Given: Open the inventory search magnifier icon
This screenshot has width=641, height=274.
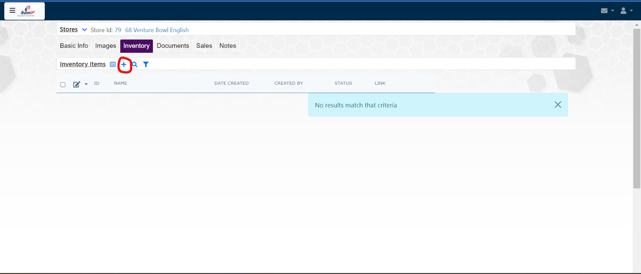Looking at the screenshot, I should pos(135,65).
